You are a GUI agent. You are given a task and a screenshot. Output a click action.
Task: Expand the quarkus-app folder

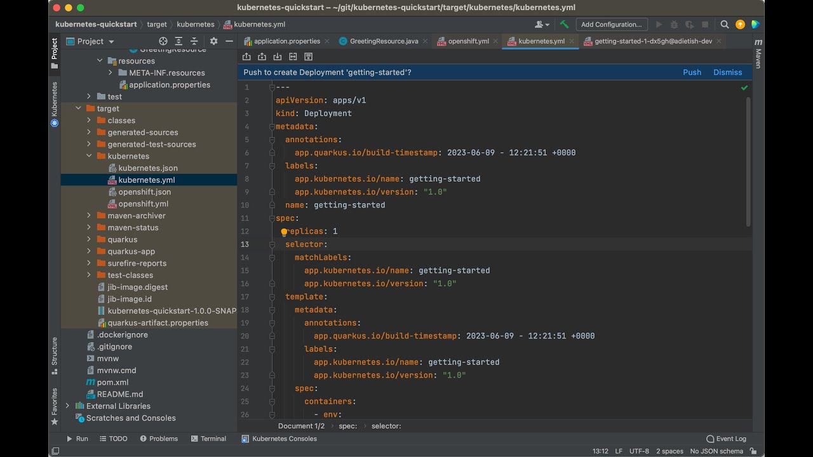[x=90, y=251]
